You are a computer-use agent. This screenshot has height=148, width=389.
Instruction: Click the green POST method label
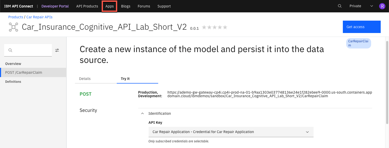(x=86, y=94)
